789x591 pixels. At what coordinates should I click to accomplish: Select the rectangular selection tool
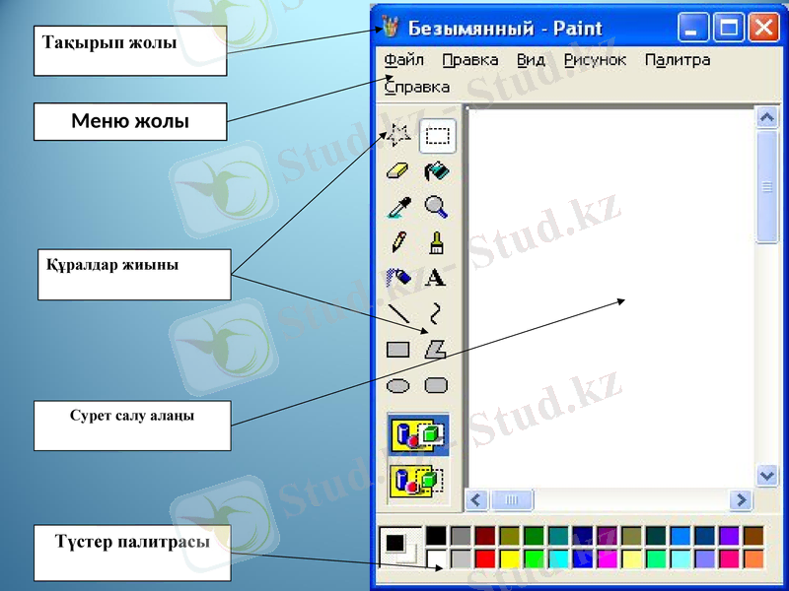[437, 136]
